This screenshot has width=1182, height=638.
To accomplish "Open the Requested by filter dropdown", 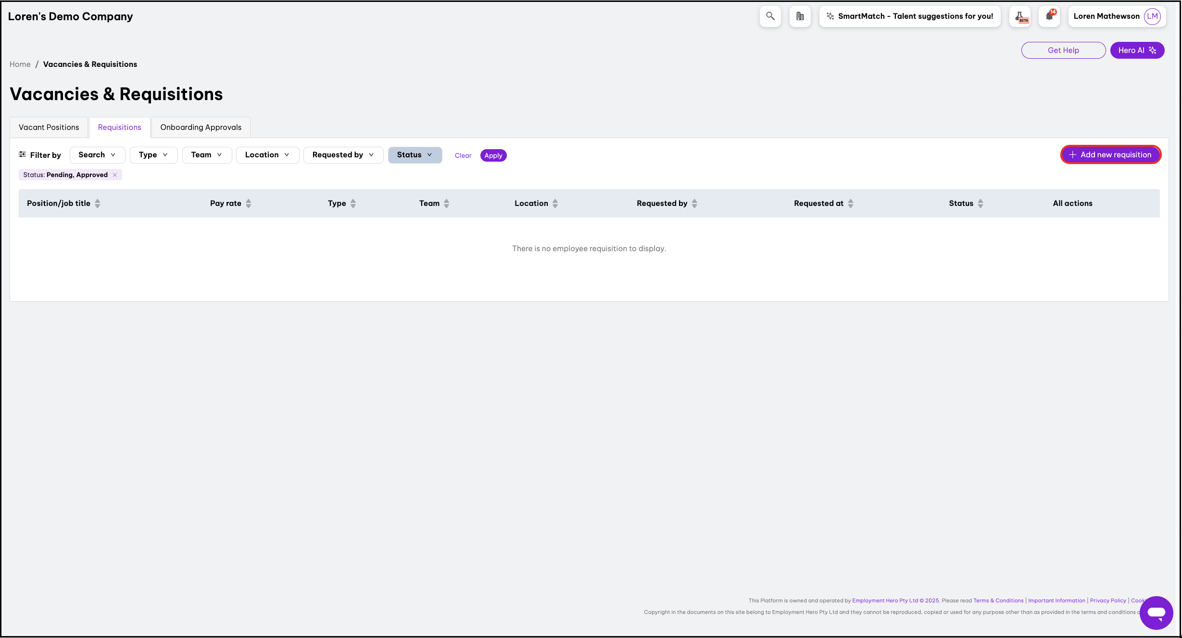I will tap(343, 155).
